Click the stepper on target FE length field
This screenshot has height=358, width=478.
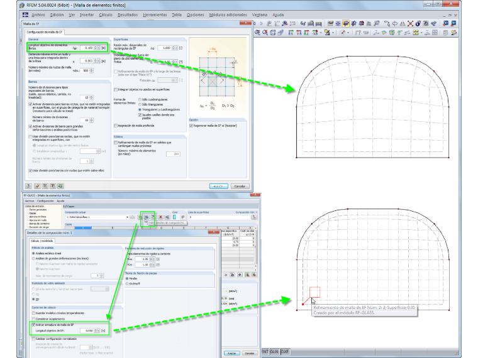[96, 48]
